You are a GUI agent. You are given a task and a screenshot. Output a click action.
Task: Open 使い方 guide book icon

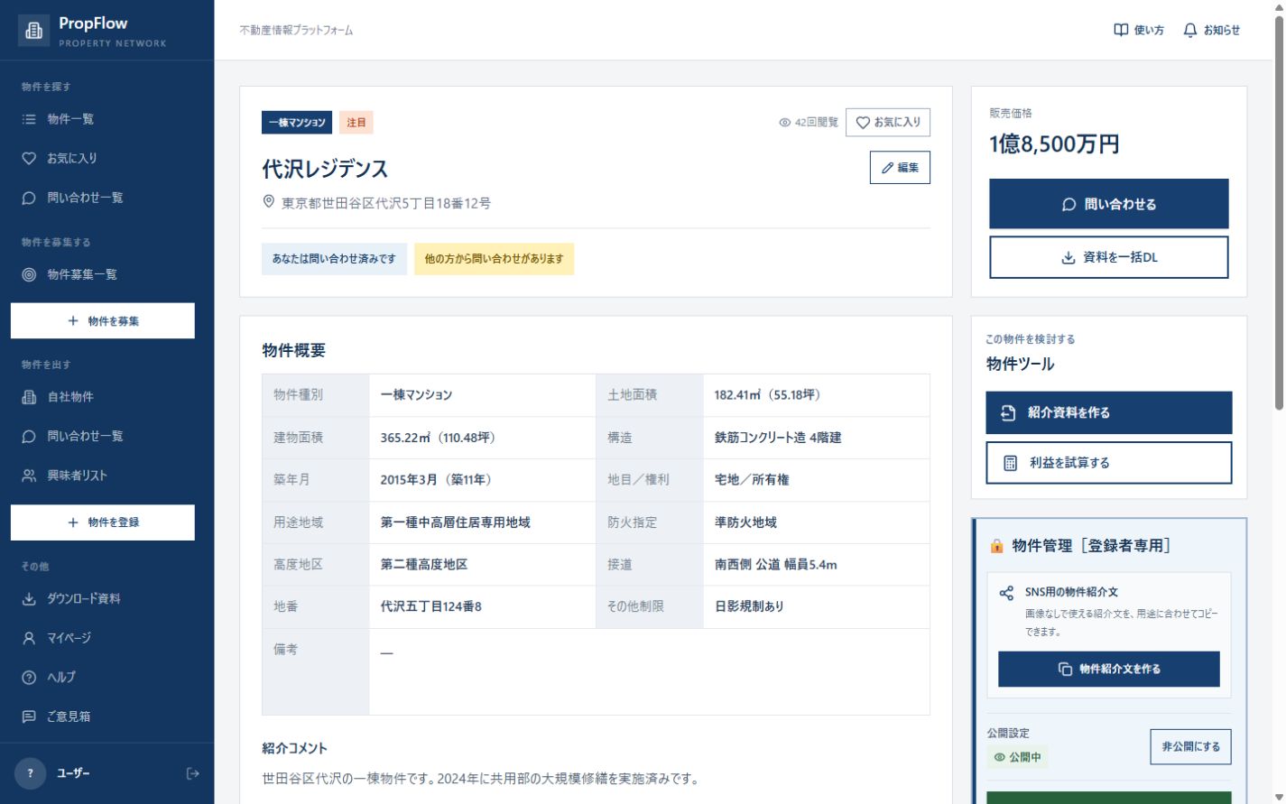(x=1121, y=30)
